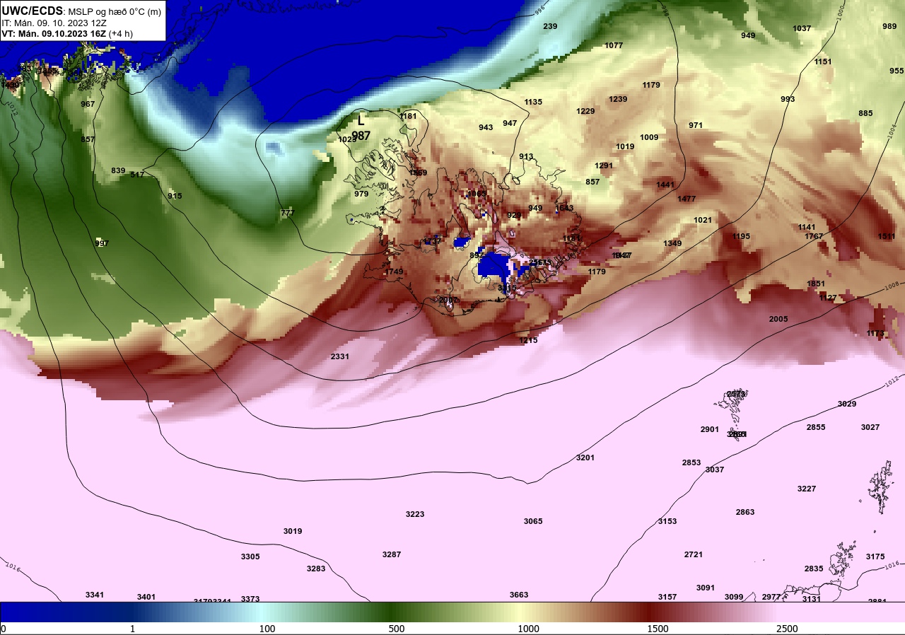
Task: Click the '1291' height value
Action: pyautogui.click(x=604, y=165)
